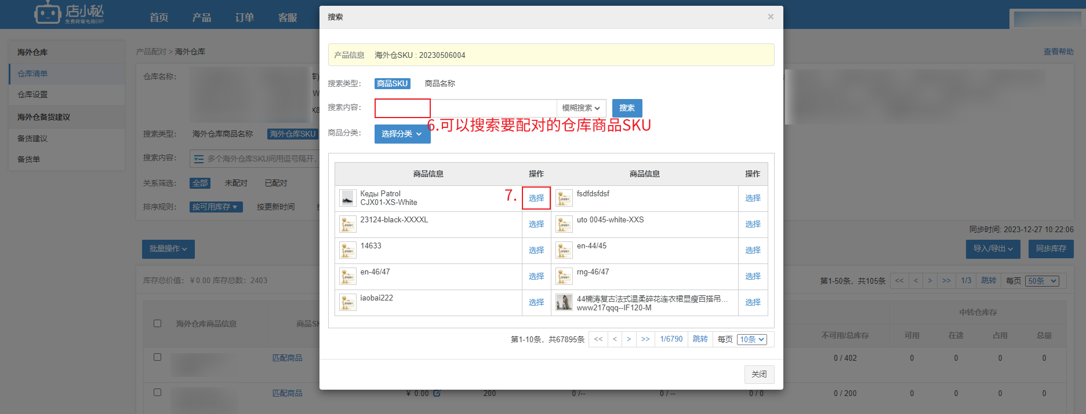Image resolution: width=1086 pixels, height=414 pixels.
Task: Jump to last page in dialog pagination
Action: pos(645,339)
